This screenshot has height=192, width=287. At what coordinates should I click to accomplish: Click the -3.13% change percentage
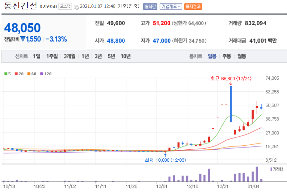click(x=56, y=39)
